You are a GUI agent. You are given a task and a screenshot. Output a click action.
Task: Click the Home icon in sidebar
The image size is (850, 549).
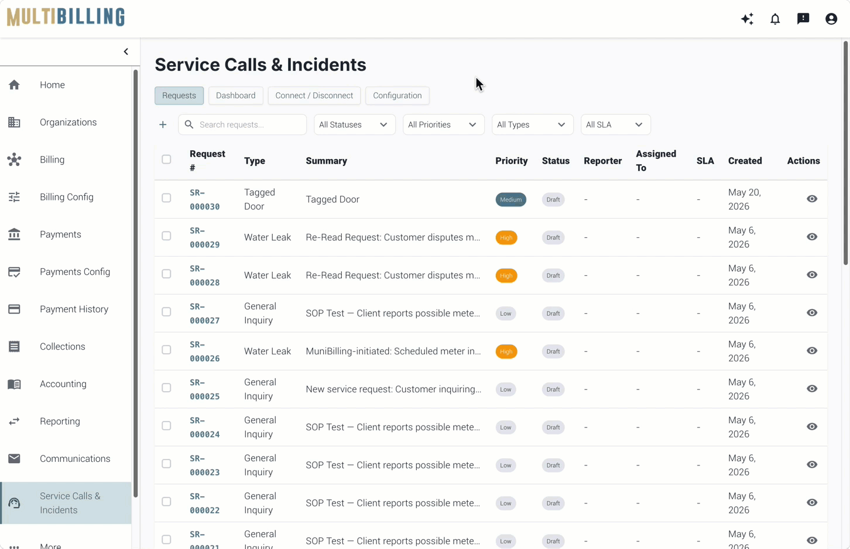[14, 85]
